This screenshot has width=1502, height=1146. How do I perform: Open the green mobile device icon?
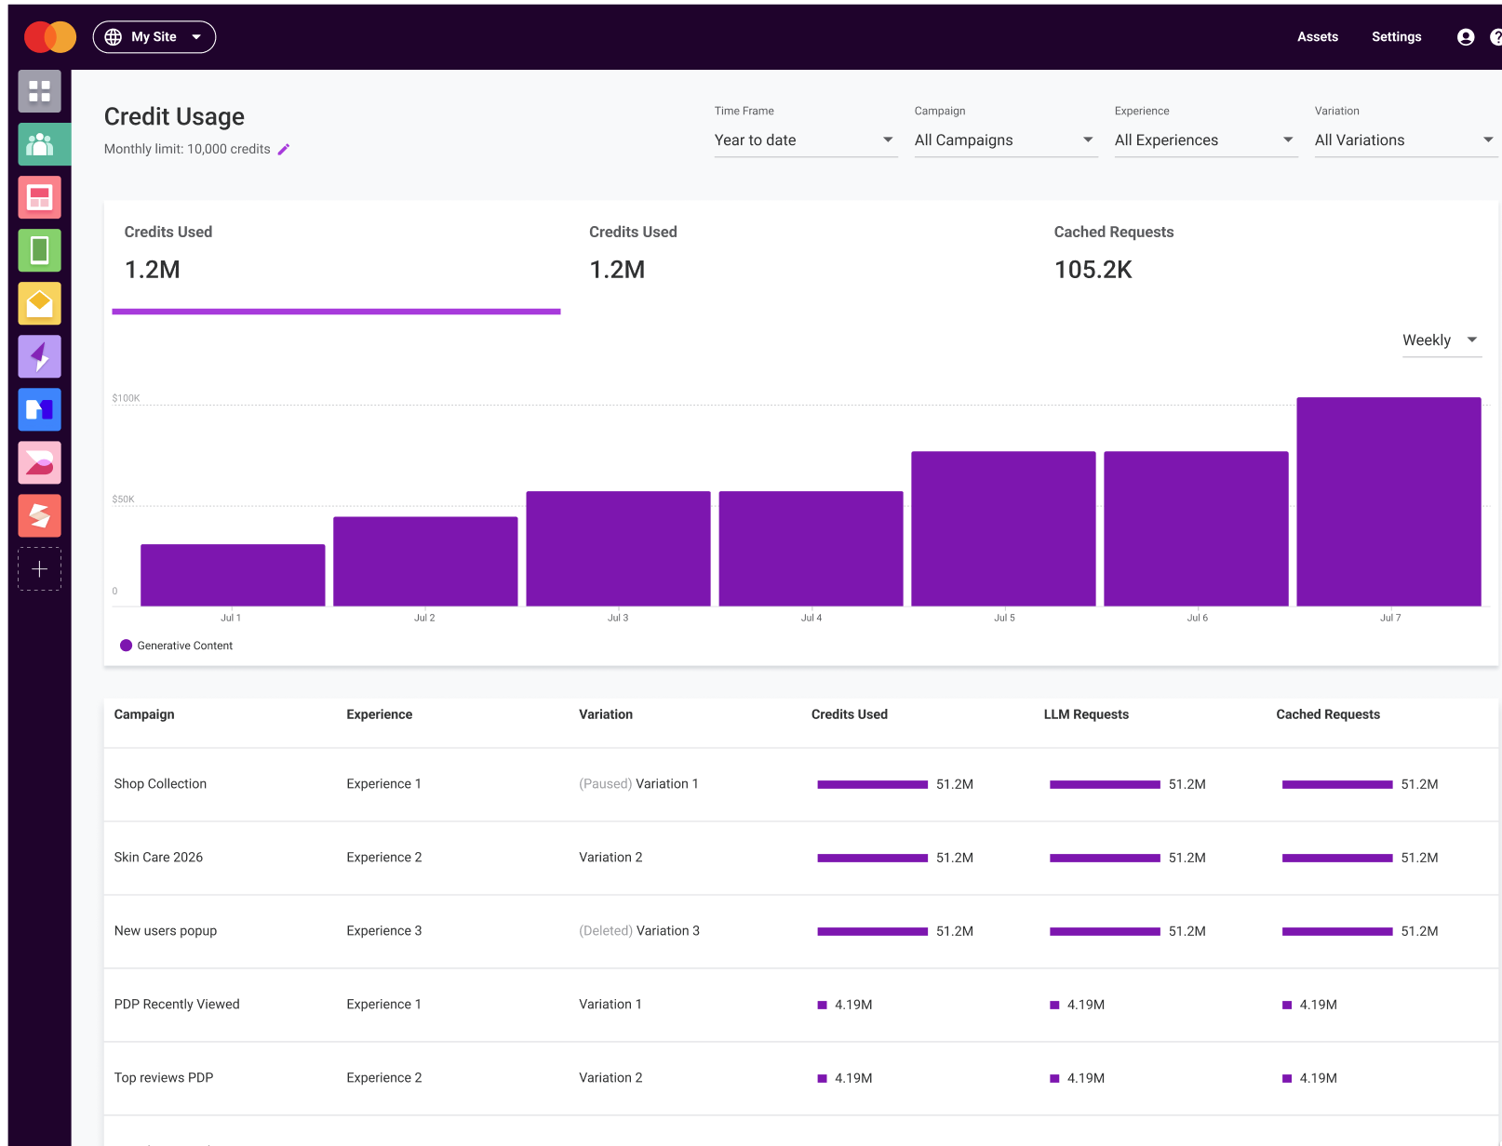(39, 250)
